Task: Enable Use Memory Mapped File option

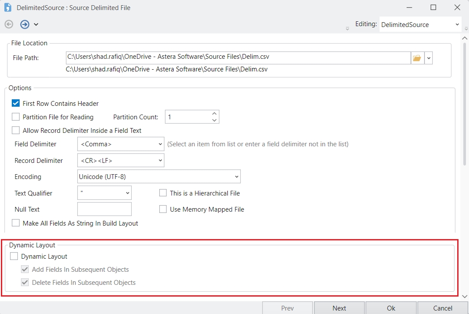Action: click(163, 209)
